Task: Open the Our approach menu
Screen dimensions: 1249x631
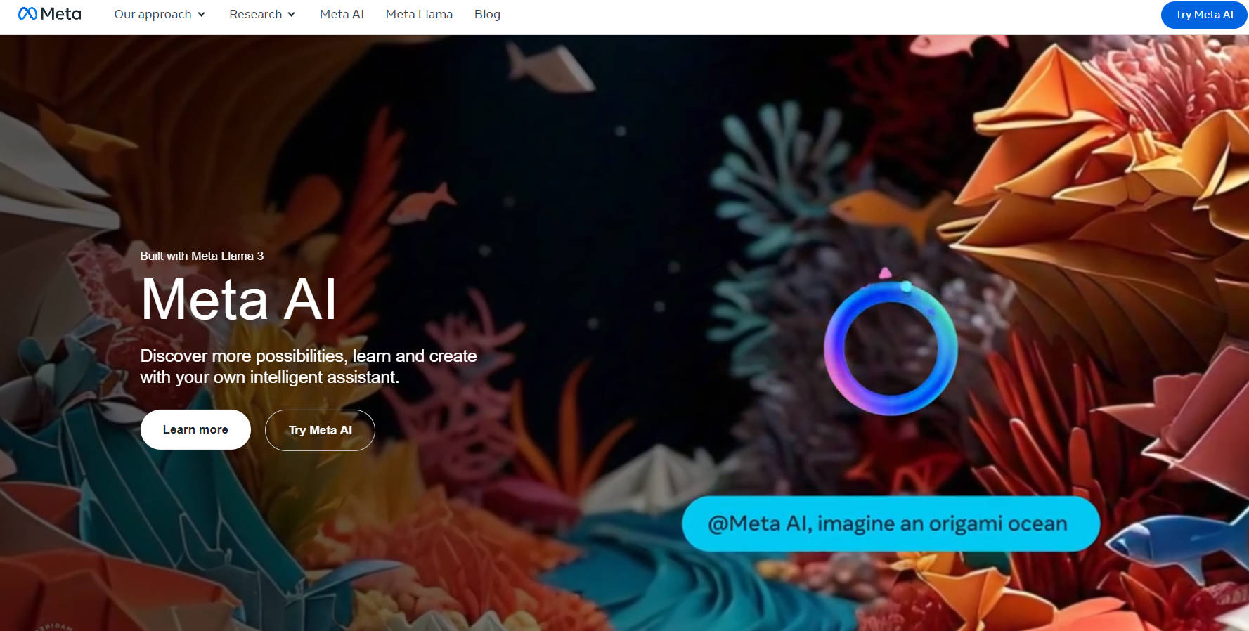Action: pos(153,14)
